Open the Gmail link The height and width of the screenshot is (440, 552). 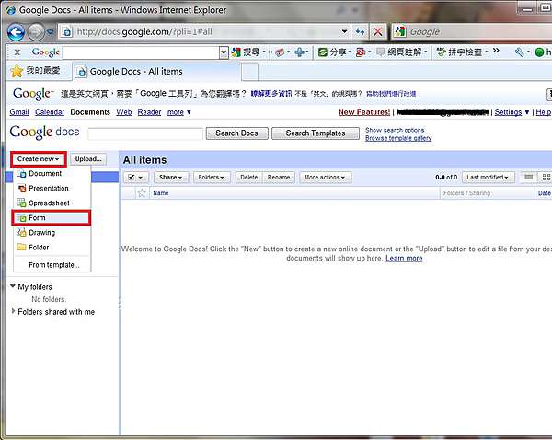click(19, 112)
